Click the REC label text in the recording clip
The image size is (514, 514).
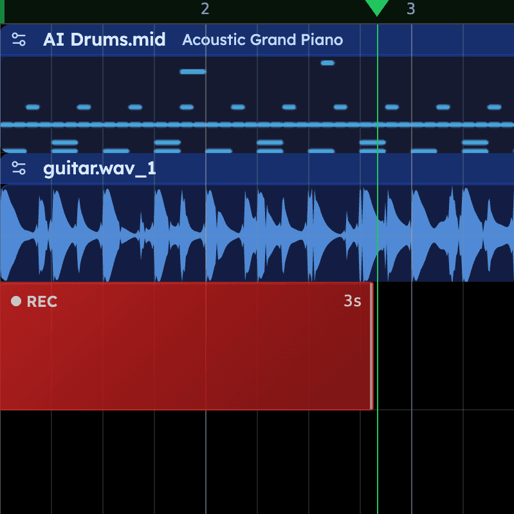pos(42,301)
